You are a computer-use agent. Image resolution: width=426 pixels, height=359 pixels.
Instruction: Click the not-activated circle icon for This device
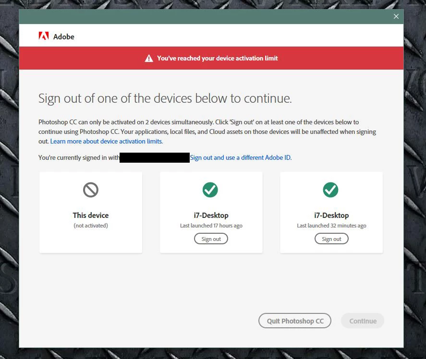coord(91,190)
